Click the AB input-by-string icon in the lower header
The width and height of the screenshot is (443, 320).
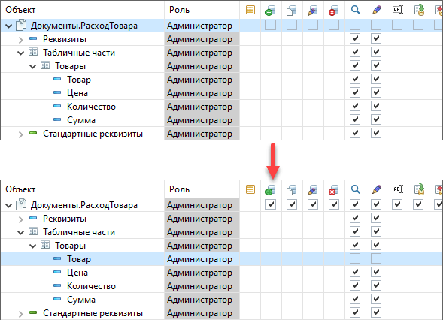coord(398,189)
